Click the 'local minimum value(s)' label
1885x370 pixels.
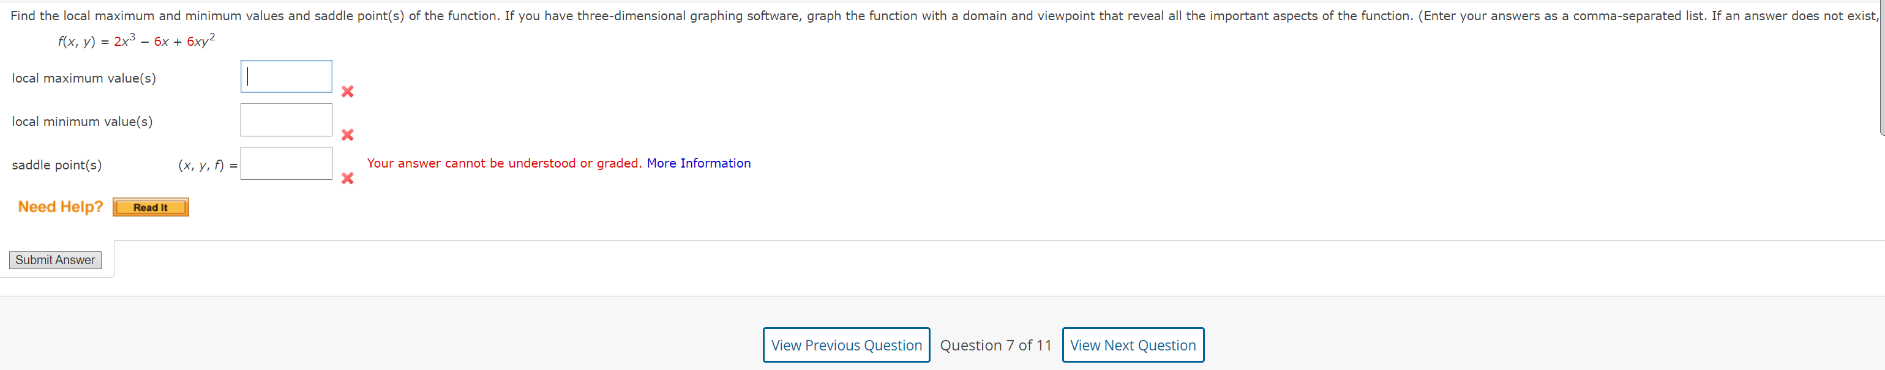(x=83, y=121)
